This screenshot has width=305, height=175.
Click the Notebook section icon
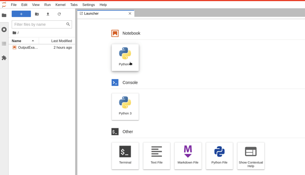tap(115, 34)
